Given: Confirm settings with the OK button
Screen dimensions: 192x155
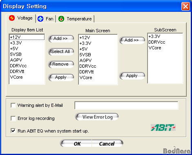Looking at the screenshot, I should tap(76, 144).
